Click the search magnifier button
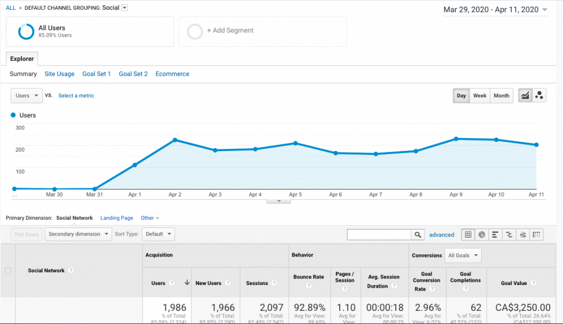 click(x=418, y=234)
